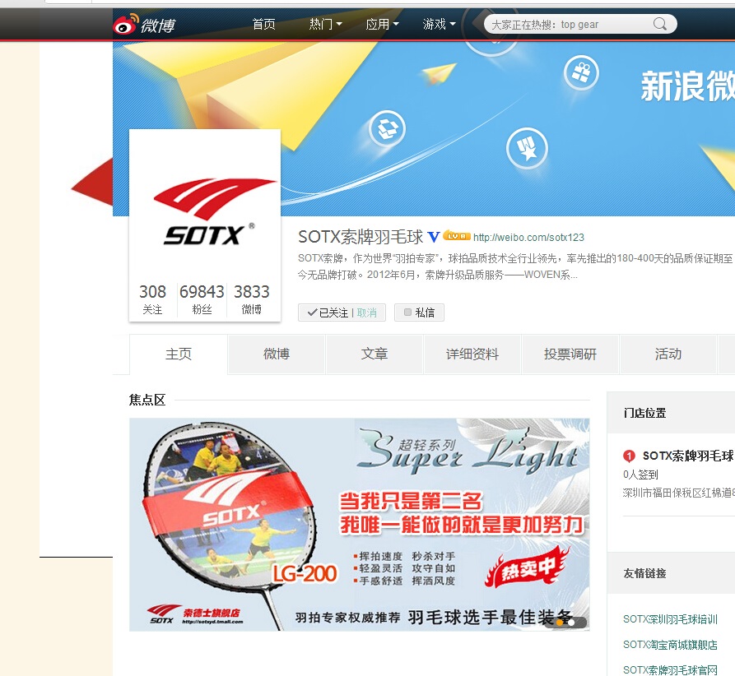Viewport: 735px width, 676px height.
Task: Open SOTX索牌羽毛球官网 link
Action: point(670,670)
